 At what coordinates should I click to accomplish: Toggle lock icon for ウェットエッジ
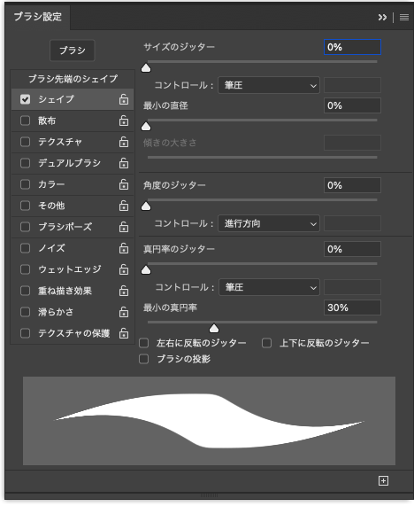tap(124, 269)
